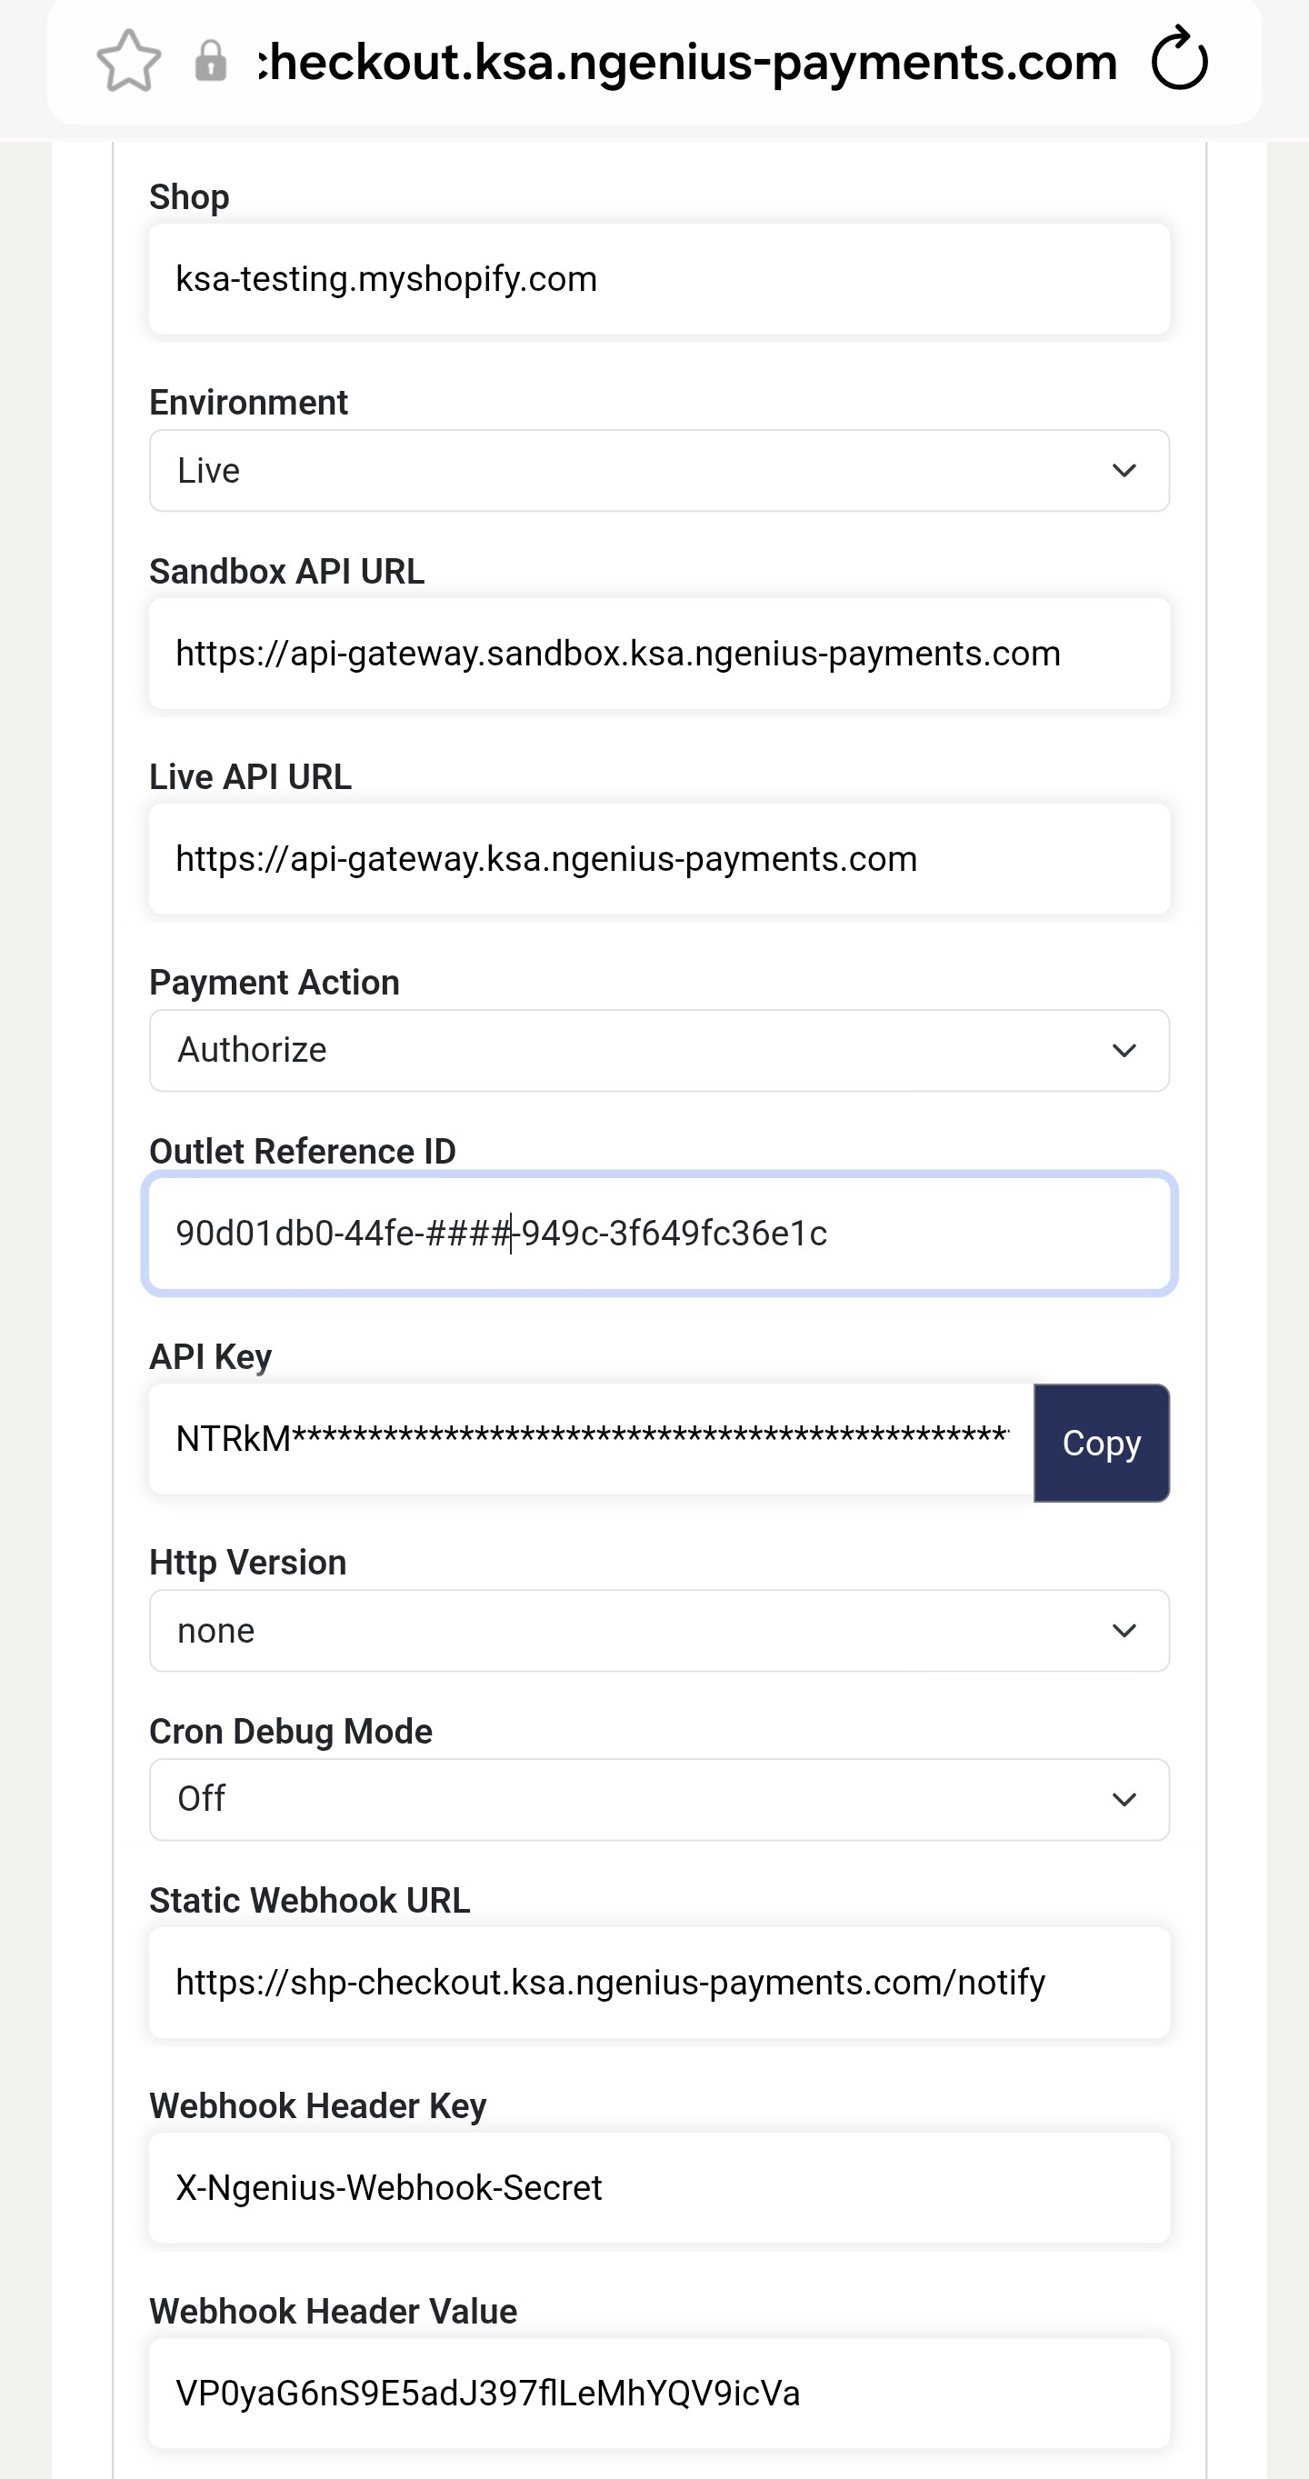Image resolution: width=1309 pixels, height=2479 pixels.
Task: Copy the API Key value
Action: (x=1102, y=1443)
